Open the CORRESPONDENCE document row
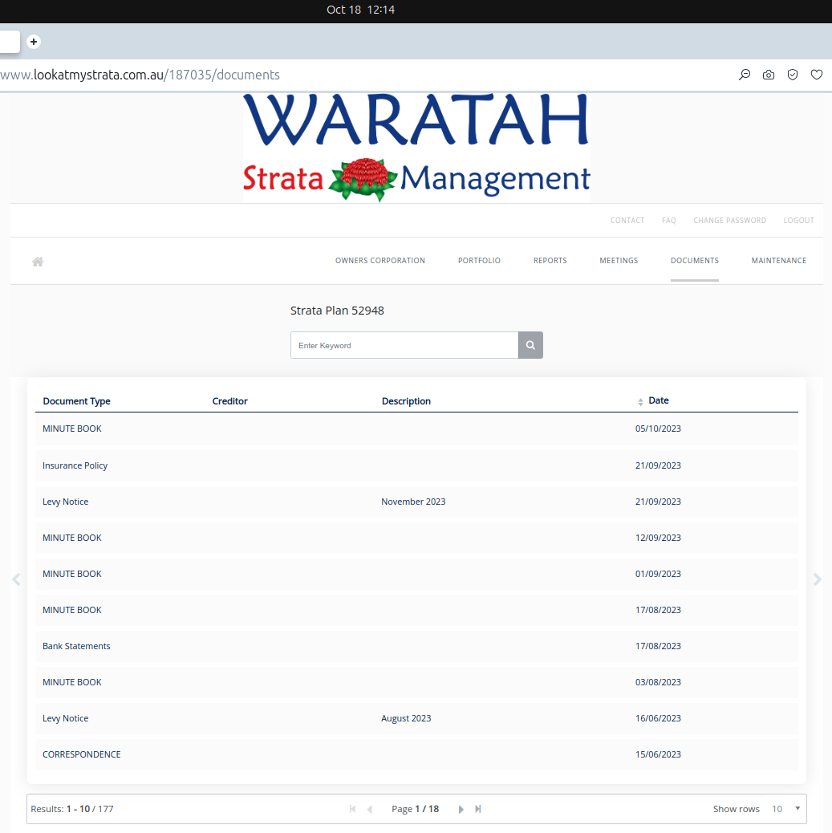832x833 pixels. coord(416,754)
